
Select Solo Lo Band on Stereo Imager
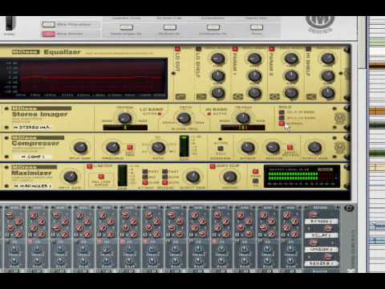coord(282,118)
